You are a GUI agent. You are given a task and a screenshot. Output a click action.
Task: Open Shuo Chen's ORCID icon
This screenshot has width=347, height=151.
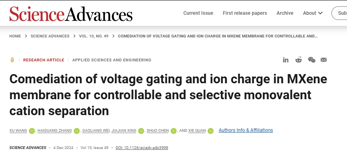click(x=173, y=131)
